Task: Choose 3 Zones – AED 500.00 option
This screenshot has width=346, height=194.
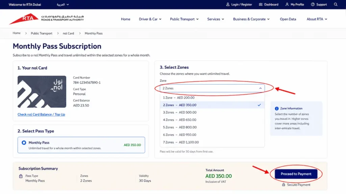Action: pos(212,112)
